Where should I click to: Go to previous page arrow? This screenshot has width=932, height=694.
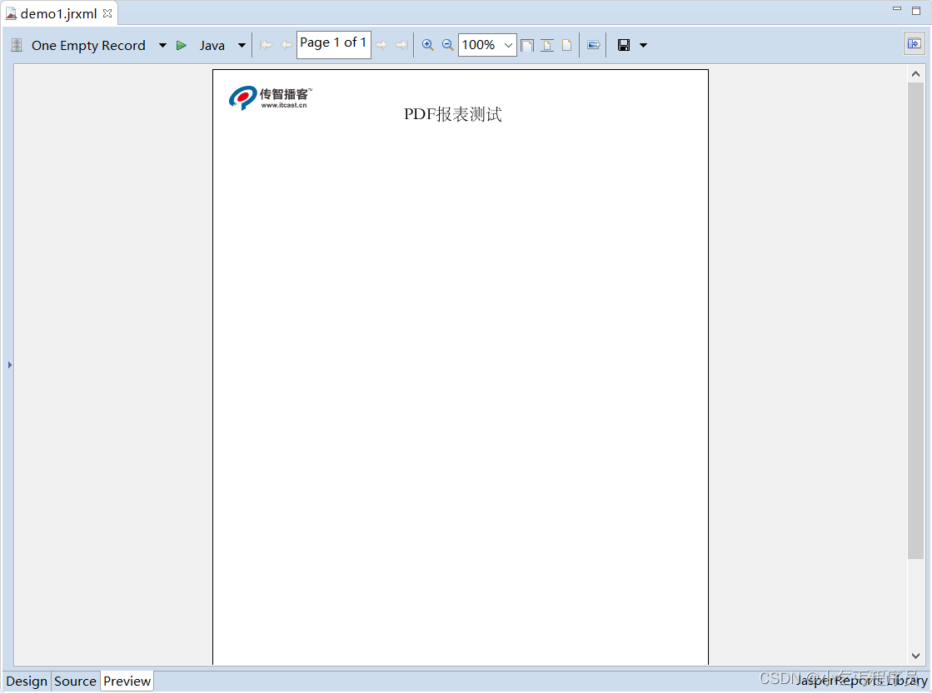coord(286,45)
